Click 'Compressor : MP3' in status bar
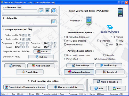The image size is (129, 96). pos(116,94)
